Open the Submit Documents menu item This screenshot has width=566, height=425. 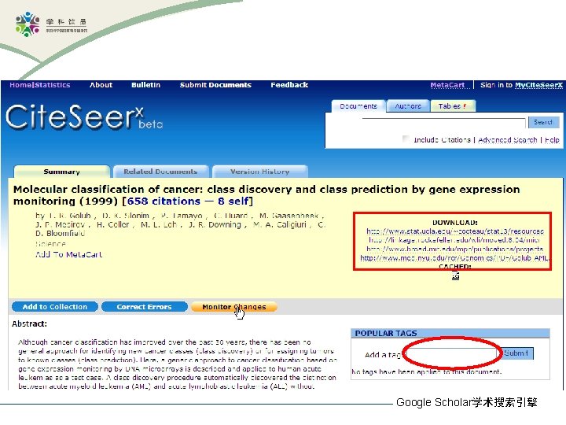pyautogui.click(x=215, y=85)
